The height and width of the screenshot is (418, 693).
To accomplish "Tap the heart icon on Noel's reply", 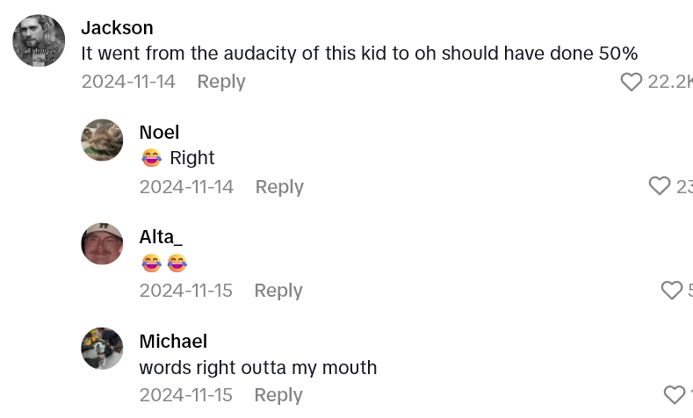I will coord(659,185).
